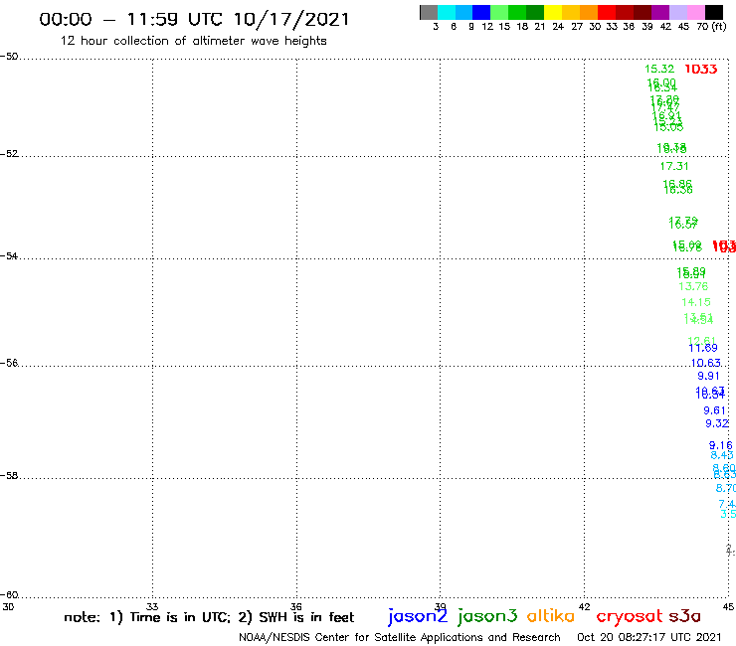This screenshot has height=646, width=736.
Task: Click the latitude axis label -58
Action: tap(9, 476)
